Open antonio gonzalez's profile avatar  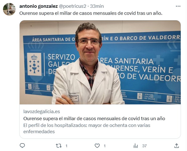pyautogui.click(x=9, y=9)
